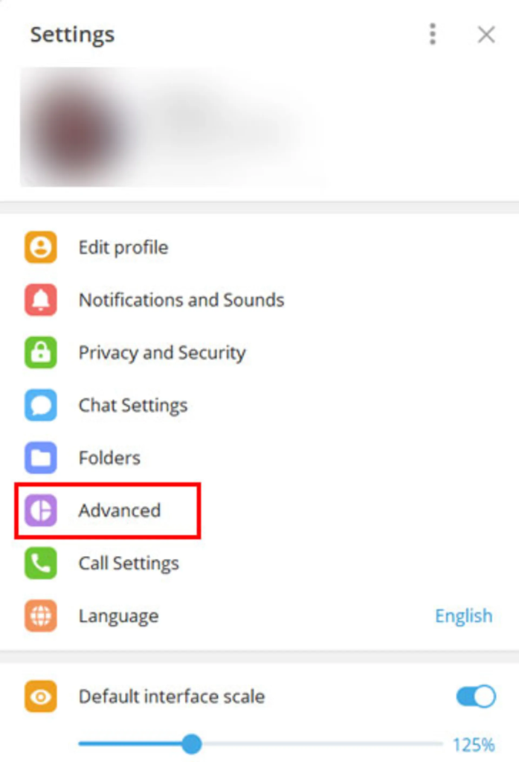This screenshot has width=519, height=762.
Task: Open the Chat Settings entry
Action: click(259, 405)
